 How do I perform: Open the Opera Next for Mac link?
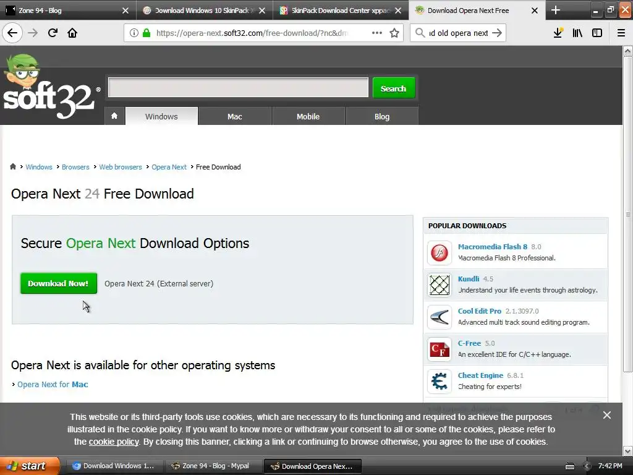(53, 385)
